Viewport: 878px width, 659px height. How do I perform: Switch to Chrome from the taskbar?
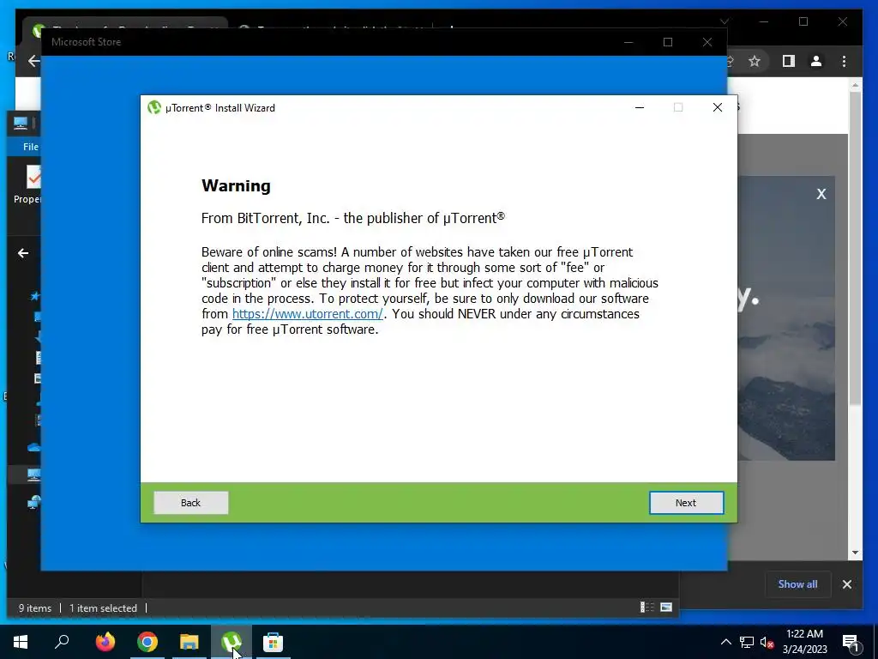coord(147,642)
